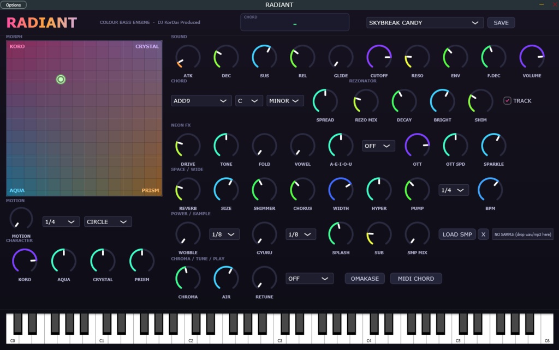
Task: Click the OTT SPD knob
Action: click(455, 146)
